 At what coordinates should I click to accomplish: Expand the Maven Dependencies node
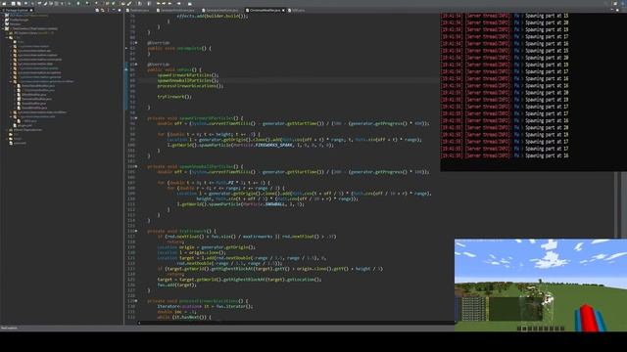pyautogui.click(x=7, y=130)
